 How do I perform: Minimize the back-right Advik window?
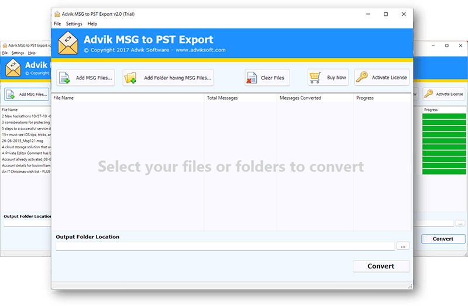point(433,46)
